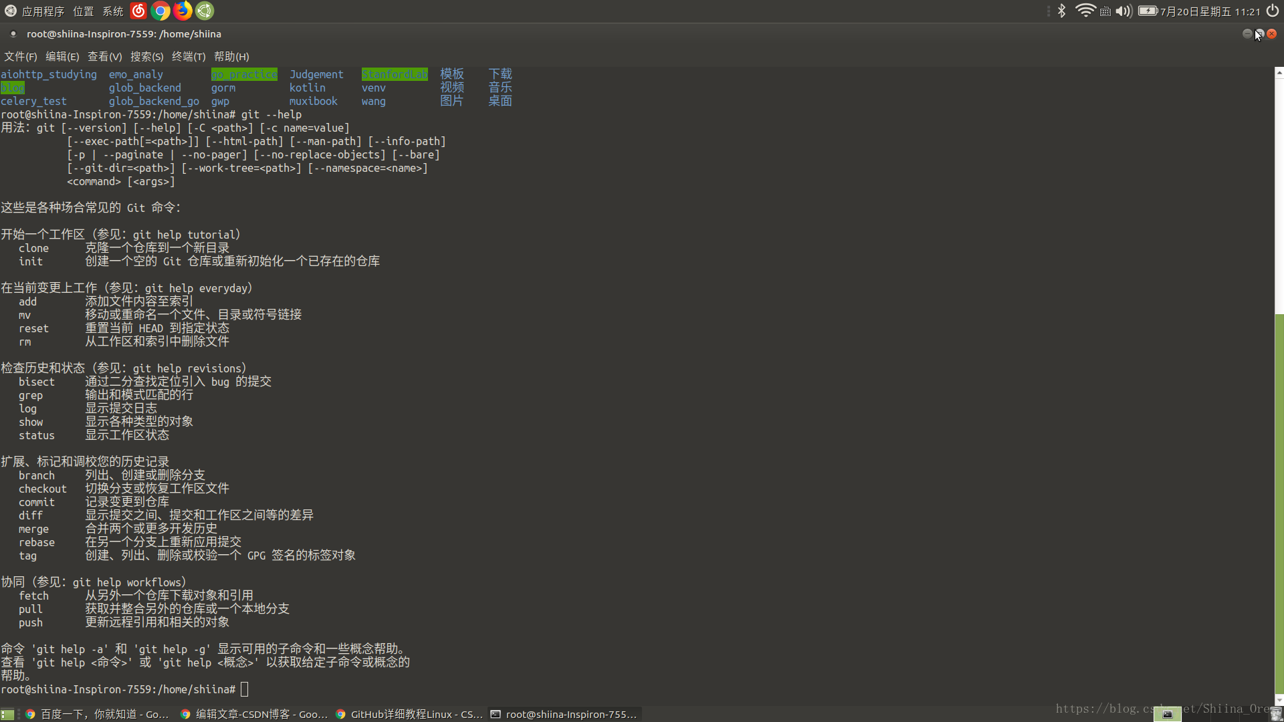Close the terminal window
This screenshot has height=722, width=1284.
pyautogui.click(x=1272, y=33)
